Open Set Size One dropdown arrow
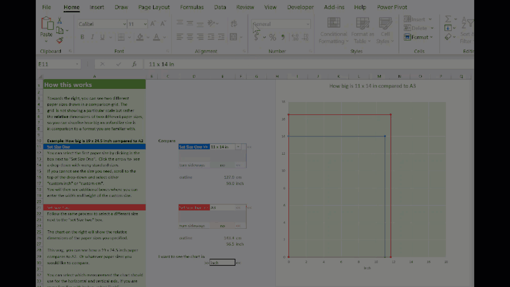Screen dimensions: 510x287 click(238, 147)
